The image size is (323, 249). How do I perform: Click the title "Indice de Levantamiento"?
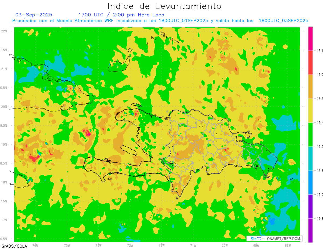164,6
